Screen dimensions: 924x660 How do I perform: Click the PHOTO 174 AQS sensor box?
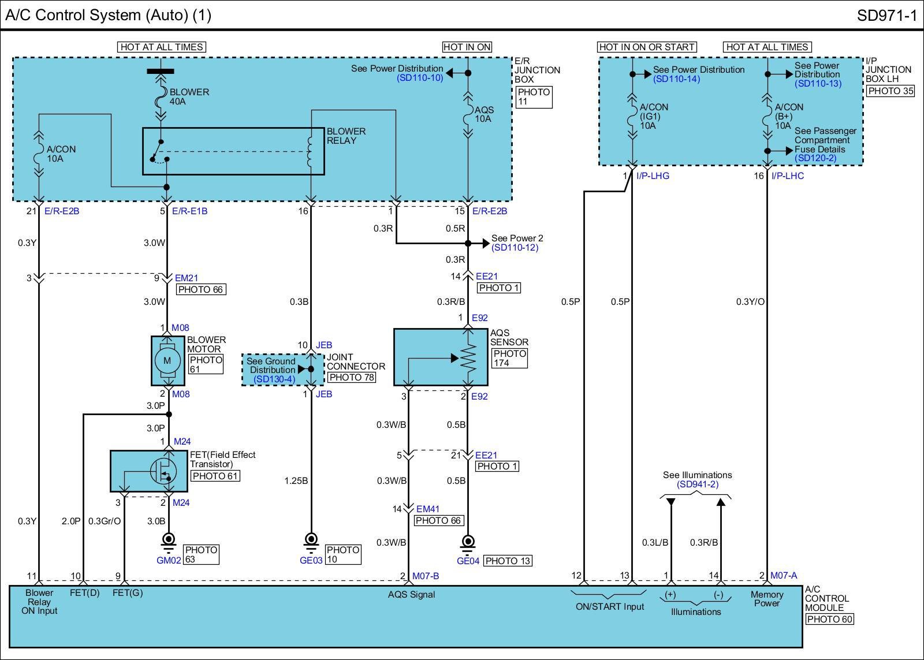(x=509, y=359)
